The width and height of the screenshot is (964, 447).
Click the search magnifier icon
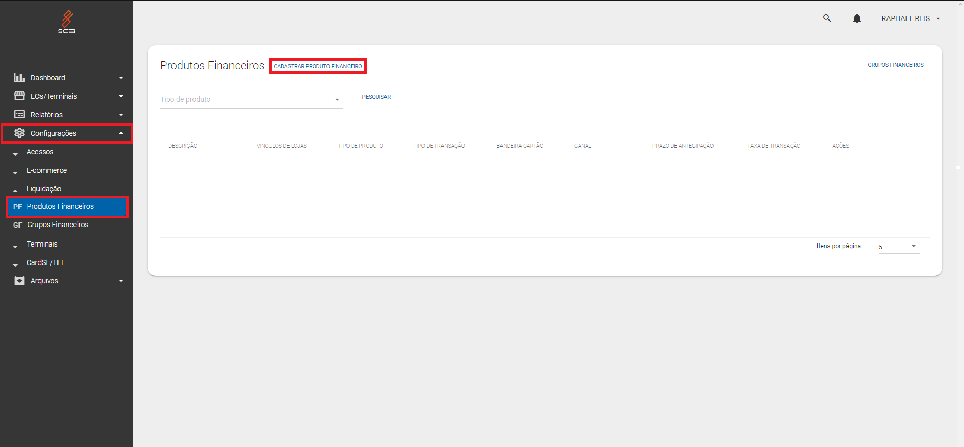point(826,18)
